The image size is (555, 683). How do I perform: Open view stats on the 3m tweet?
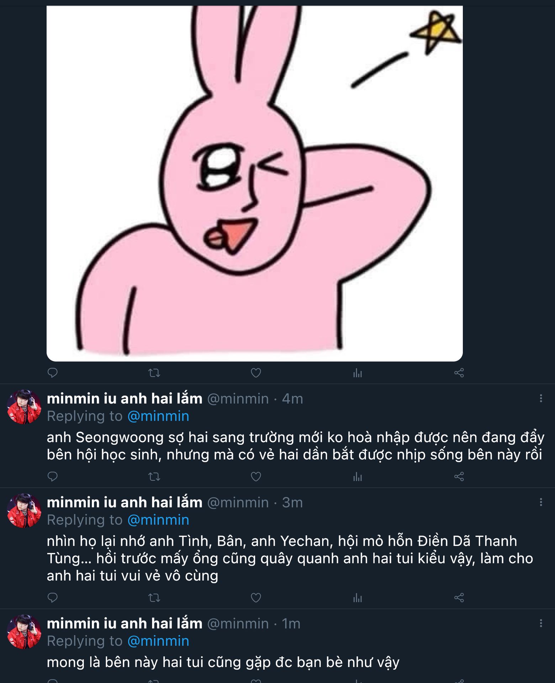tap(358, 598)
